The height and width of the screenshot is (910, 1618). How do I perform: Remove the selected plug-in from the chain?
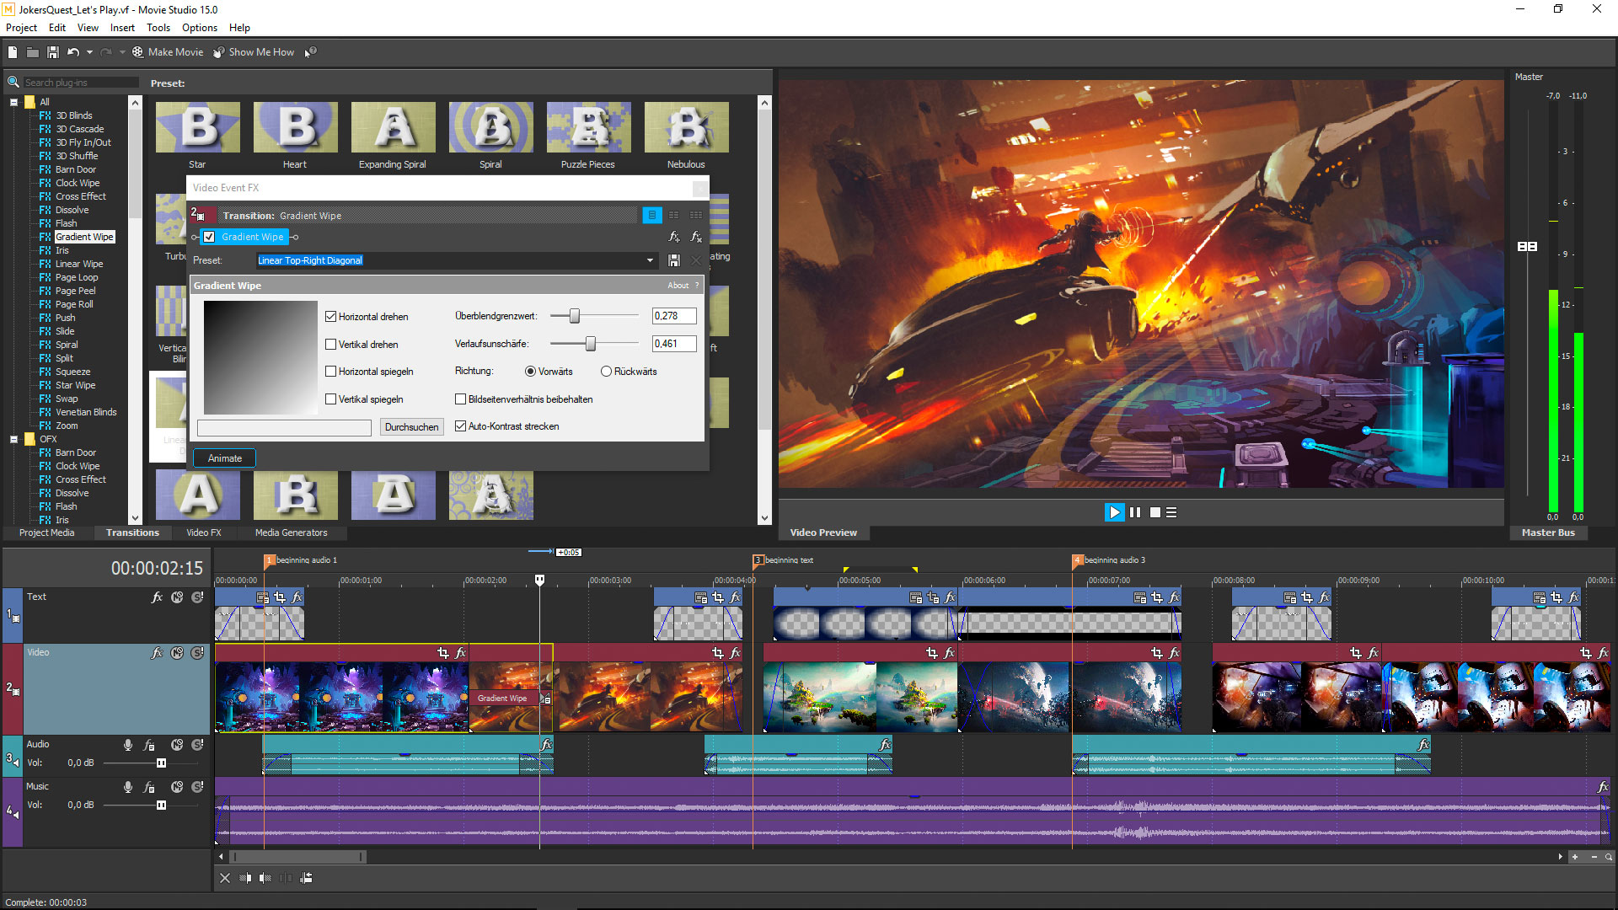(x=696, y=238)
